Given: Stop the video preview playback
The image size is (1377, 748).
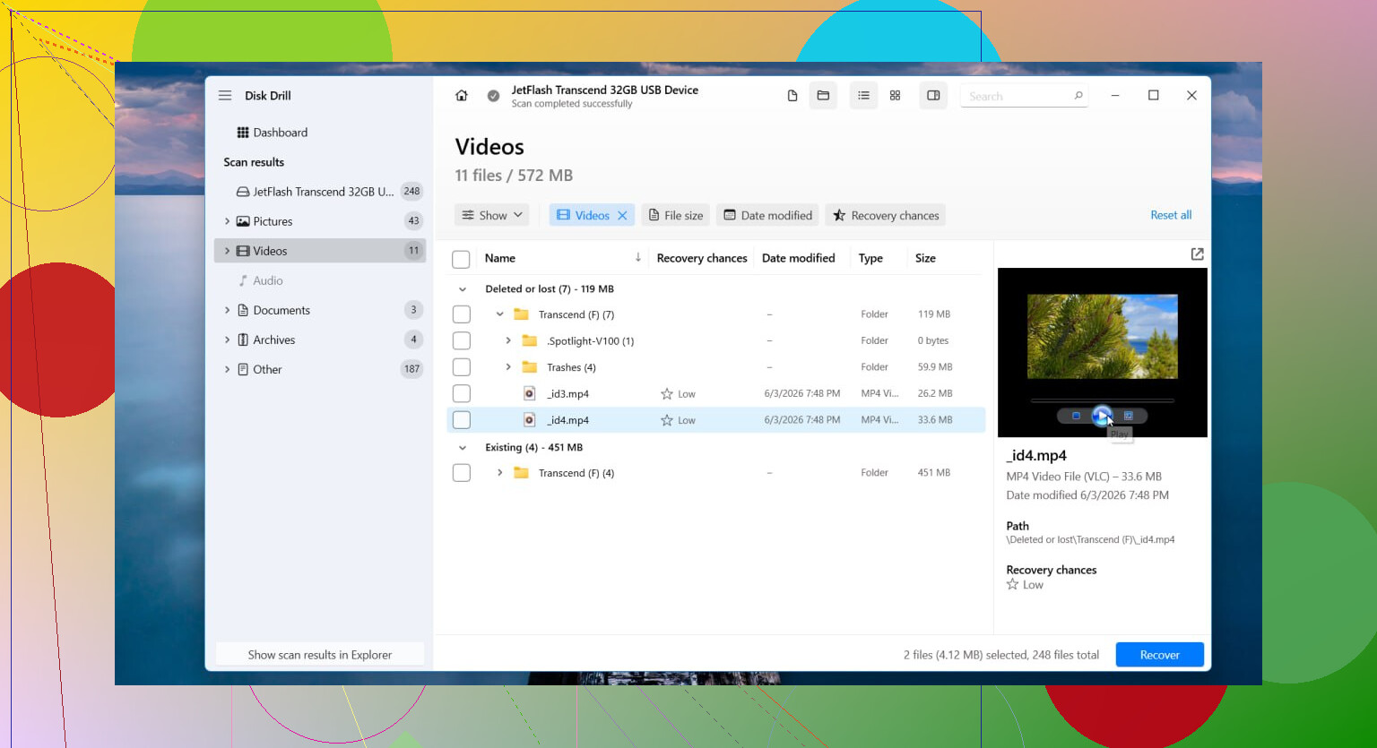Looking at the screenshot, I should coord(1076,416).
